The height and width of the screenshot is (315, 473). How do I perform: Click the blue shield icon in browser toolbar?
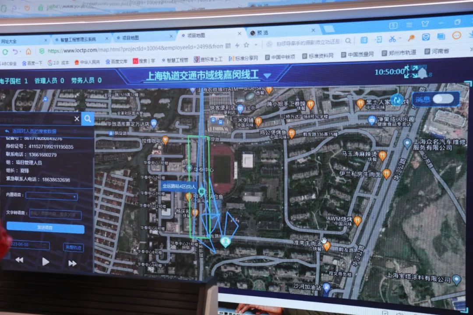[x=426, y=37]
